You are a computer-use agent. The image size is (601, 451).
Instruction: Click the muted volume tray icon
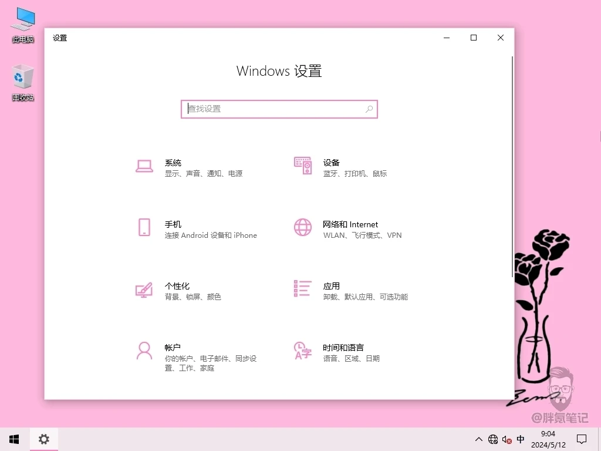(507, 439)
